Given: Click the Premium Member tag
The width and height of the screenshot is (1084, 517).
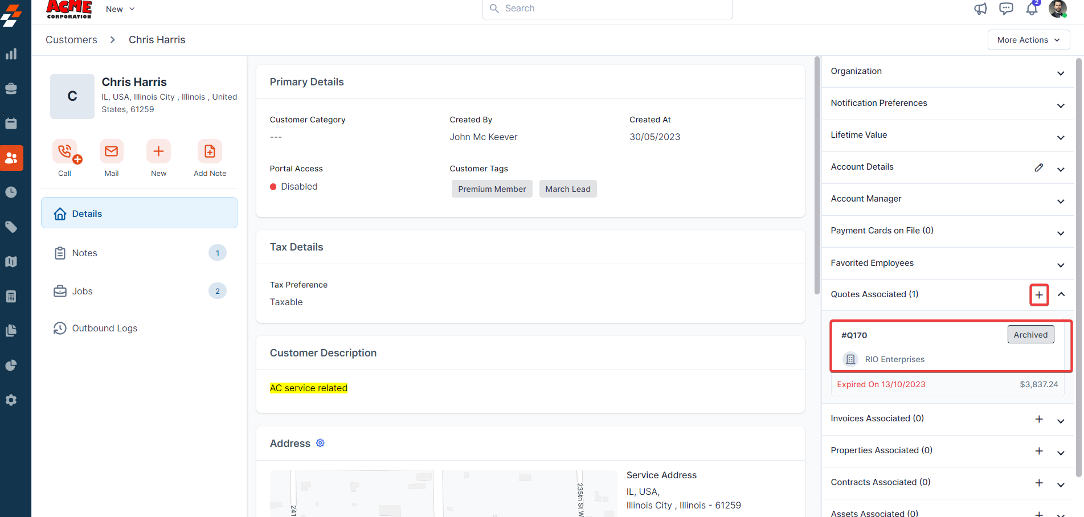Looking at the screenshot, I should (x=492, y=189).
